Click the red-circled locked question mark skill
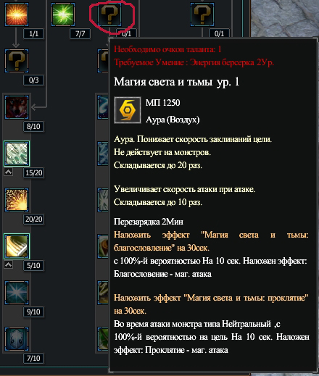This screenshot has width=319, height=376. tap(109, 14)
